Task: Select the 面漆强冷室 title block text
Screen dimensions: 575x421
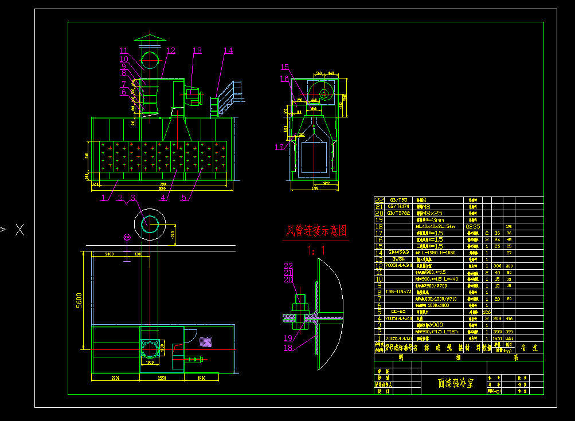Action: pos(456,383)
